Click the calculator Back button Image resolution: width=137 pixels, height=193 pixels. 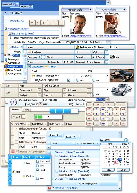(x=99, y=104)
